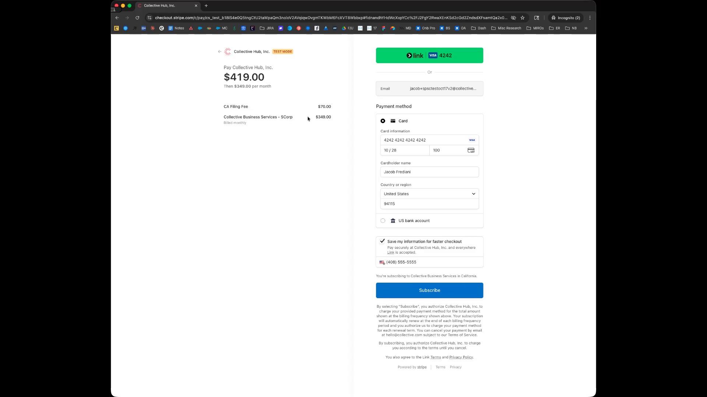Click the Notes bookmark in the bookmarks bar
707x397 pixels.
pyautogui.click(x=176, y=28)
